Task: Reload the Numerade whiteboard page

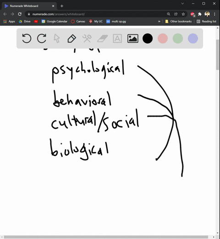Action: (20, 14)
